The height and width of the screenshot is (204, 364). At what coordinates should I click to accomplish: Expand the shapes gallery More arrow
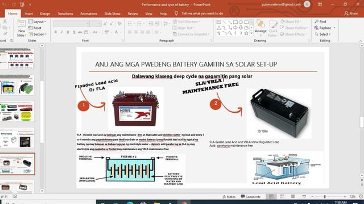(251, 33)
